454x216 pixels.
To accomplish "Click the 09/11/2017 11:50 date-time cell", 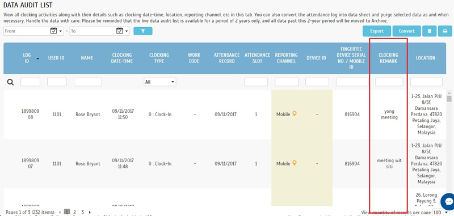I will tap(123, 114).
